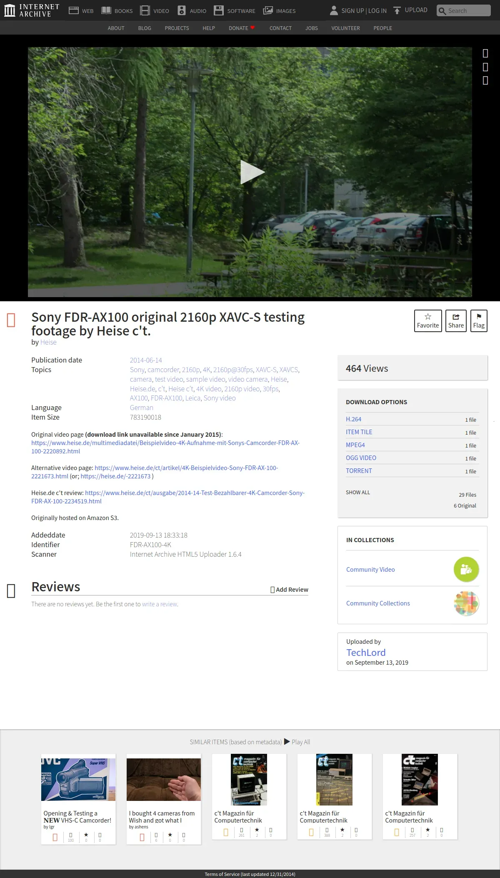The width and height of the screenshot is (500, 878).
Task: Select the XAVC-S topic link
Action: 266,370
